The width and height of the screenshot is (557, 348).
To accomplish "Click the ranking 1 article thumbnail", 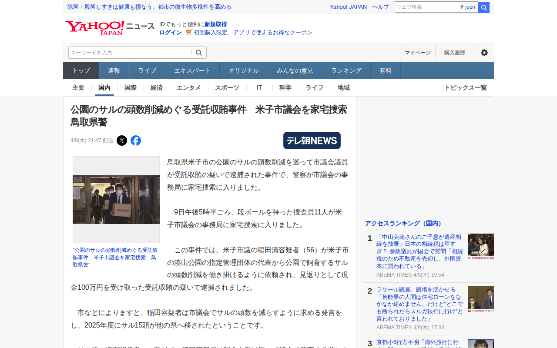I will coord(481,247).
